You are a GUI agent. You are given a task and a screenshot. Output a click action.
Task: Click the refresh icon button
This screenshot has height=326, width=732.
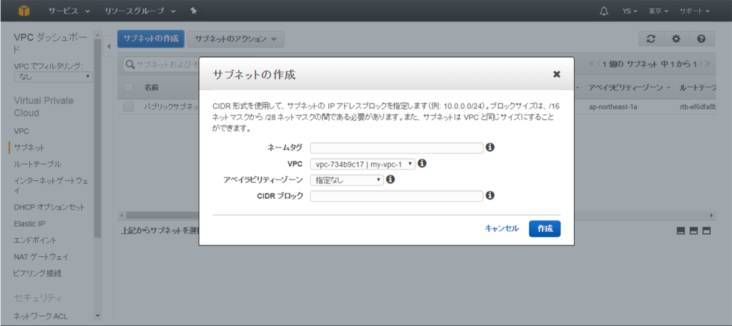click(x=651, y=39)
